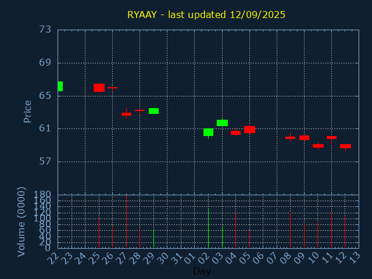Click the red volume bar for day 26
The height and width of the screenshot is (279, 372).
point(112,237)
